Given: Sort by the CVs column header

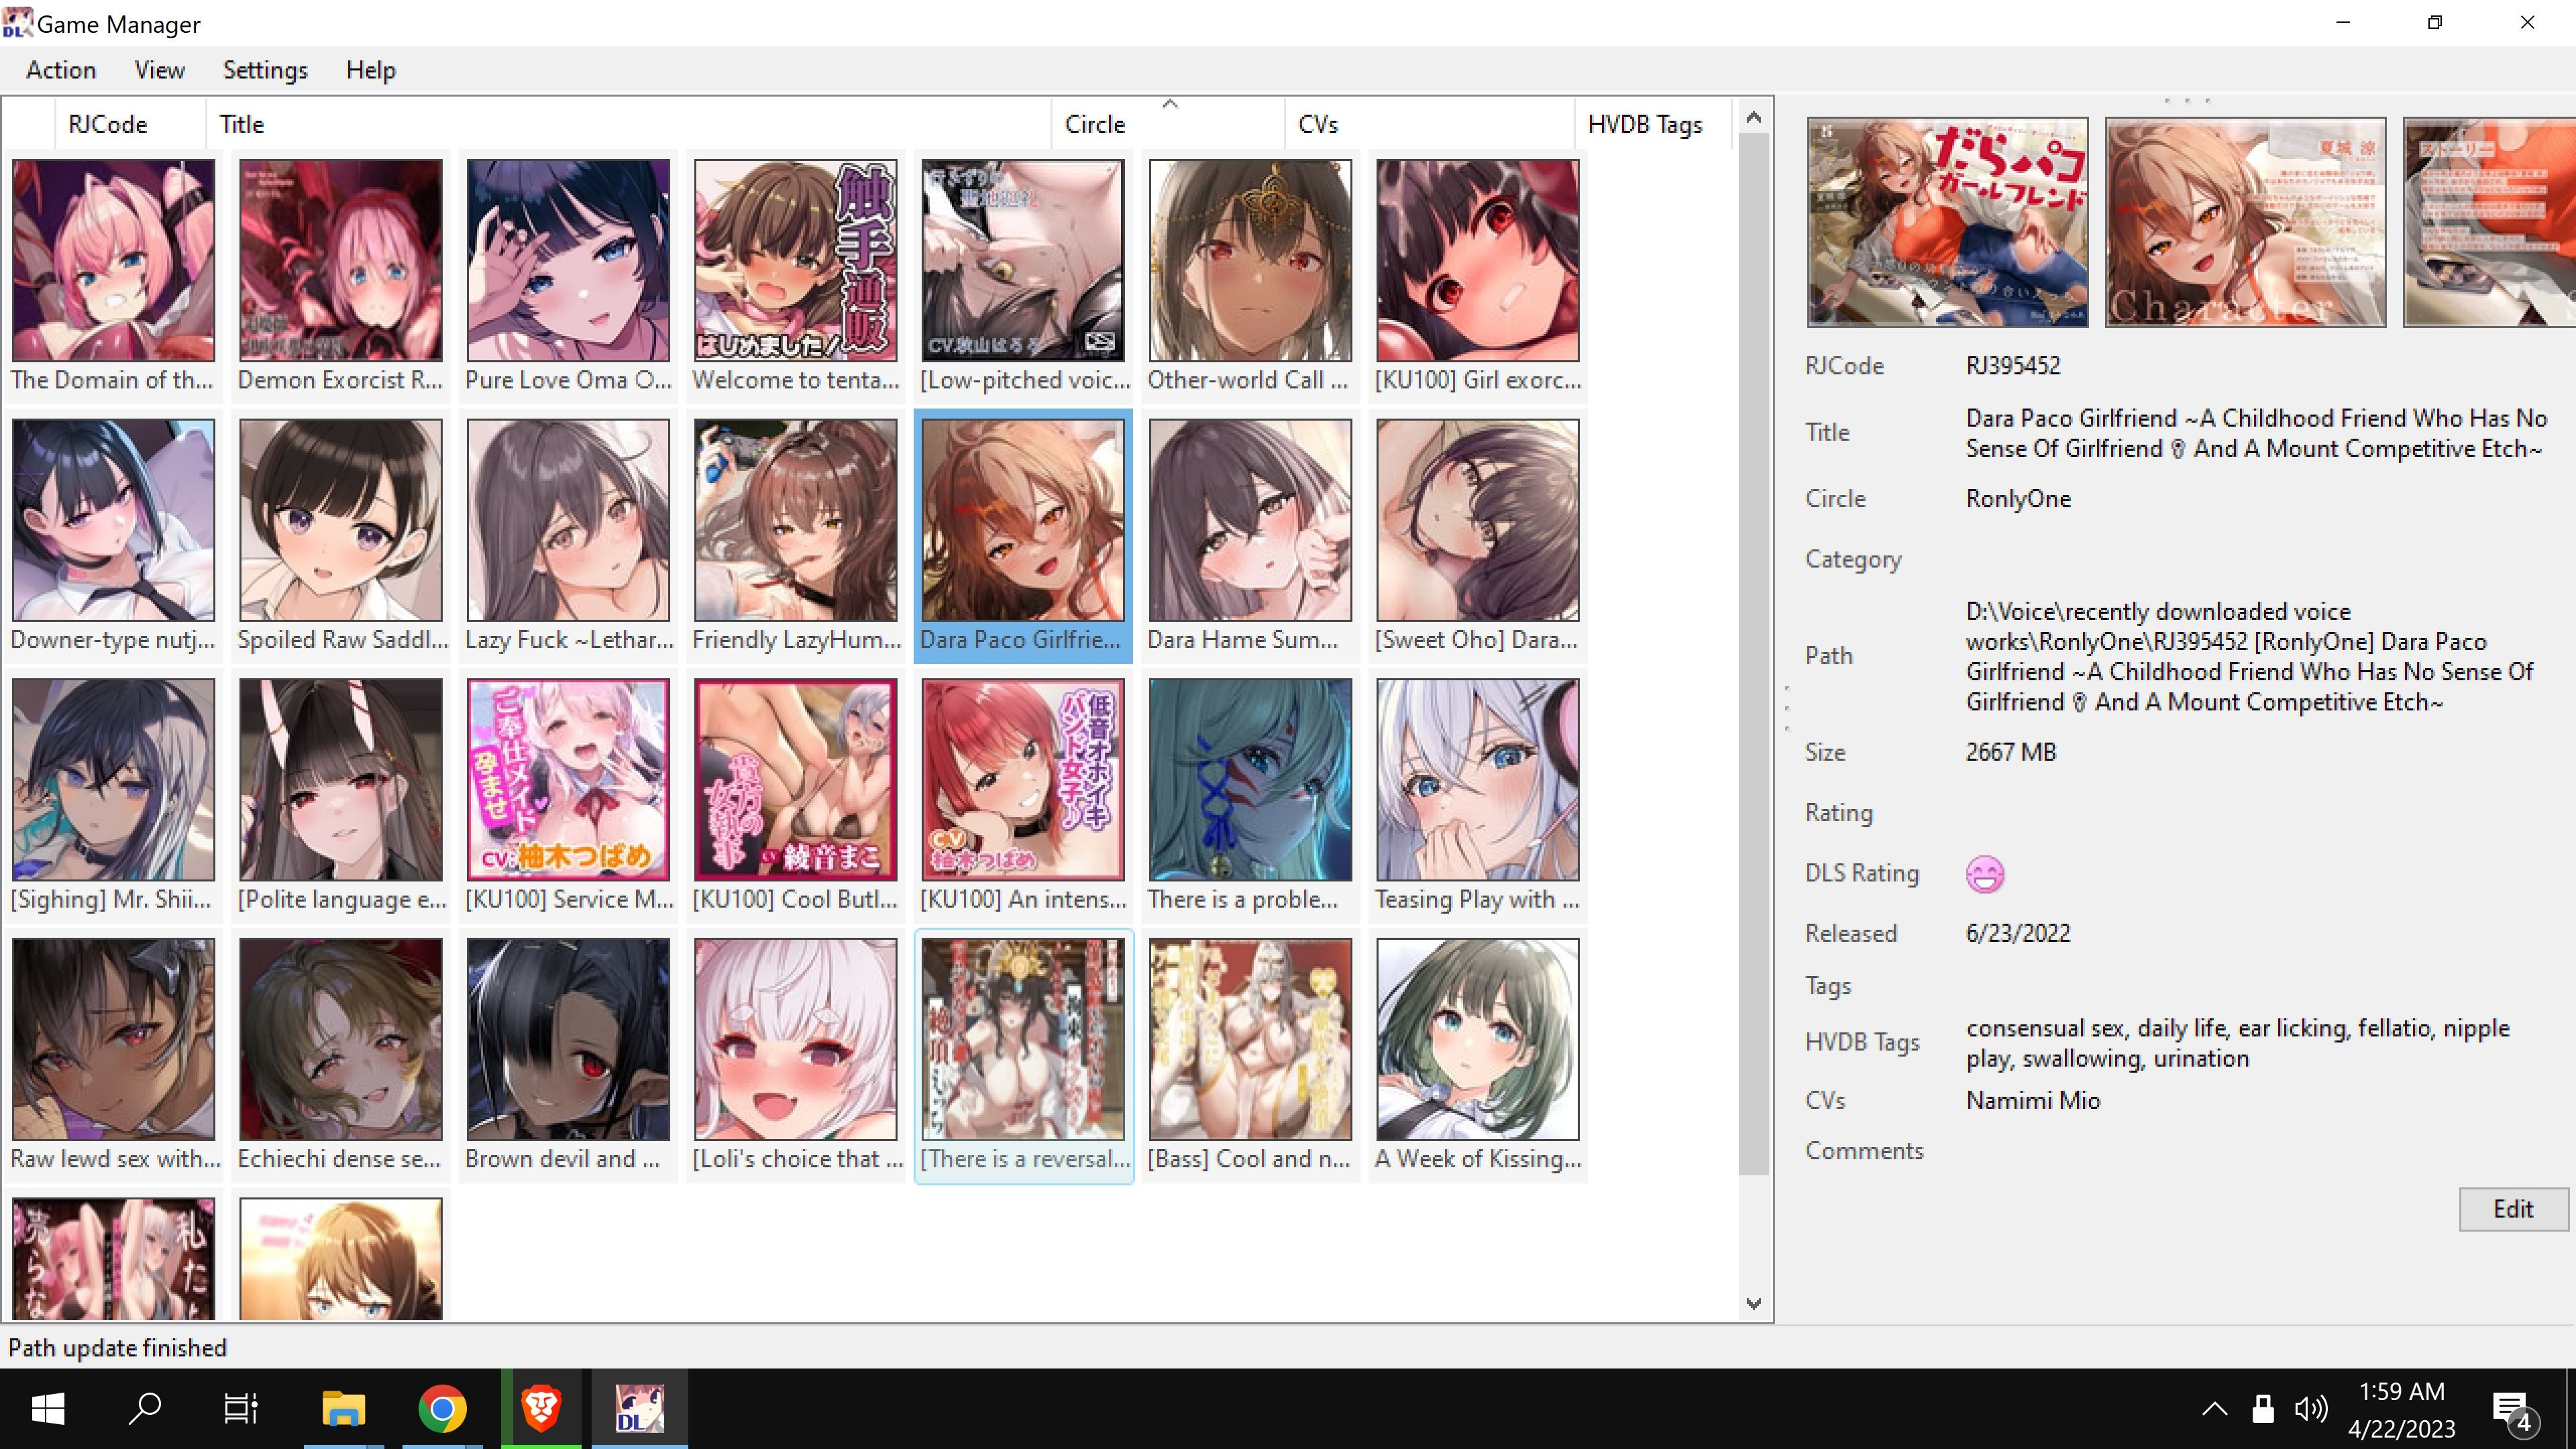Looking at the screenshot, I should coord(1430,124).
